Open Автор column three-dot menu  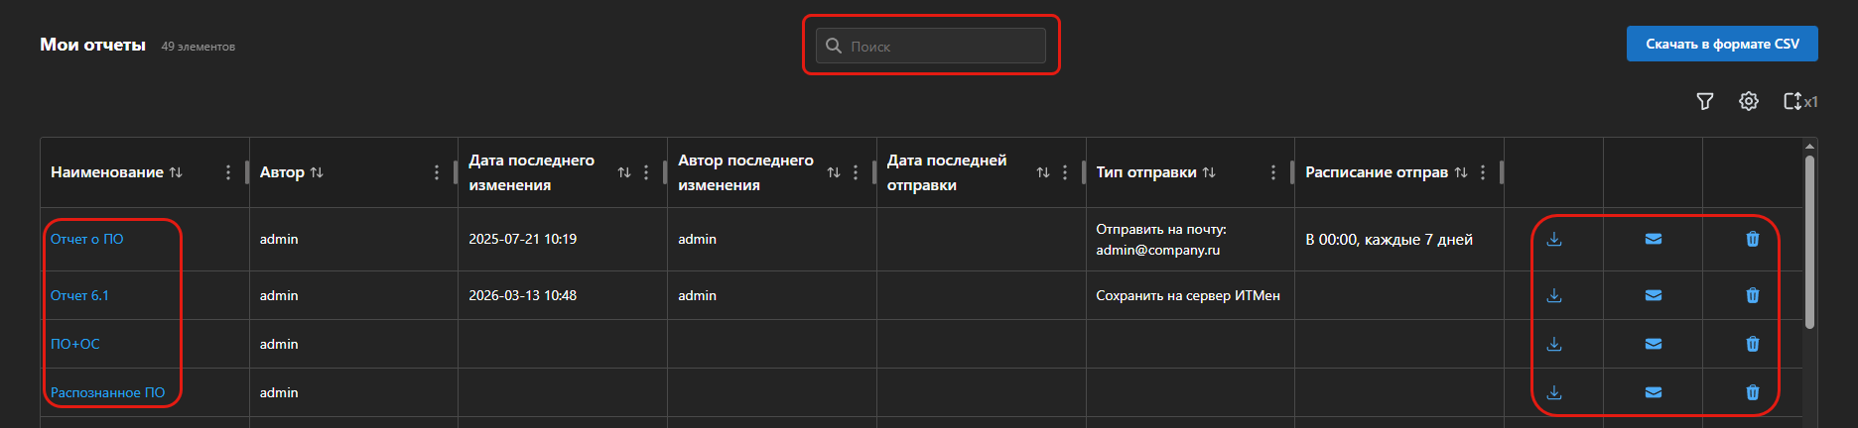[437, 172]
